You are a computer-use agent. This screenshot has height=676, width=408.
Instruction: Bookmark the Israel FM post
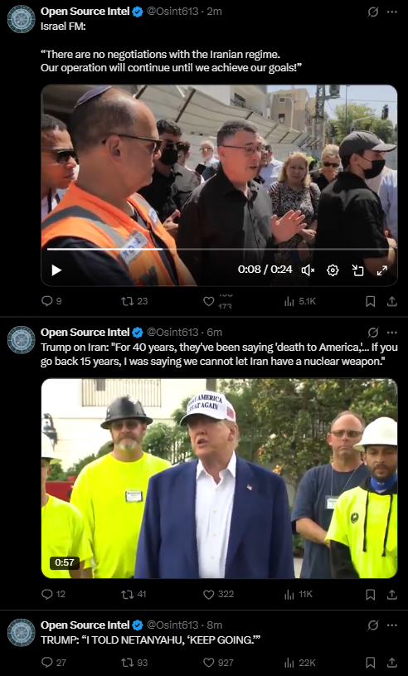click(370, 301)
